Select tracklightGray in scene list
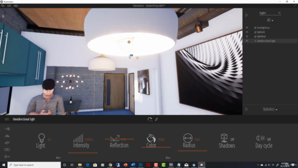 pyautogui.click(x=263, y=28)
